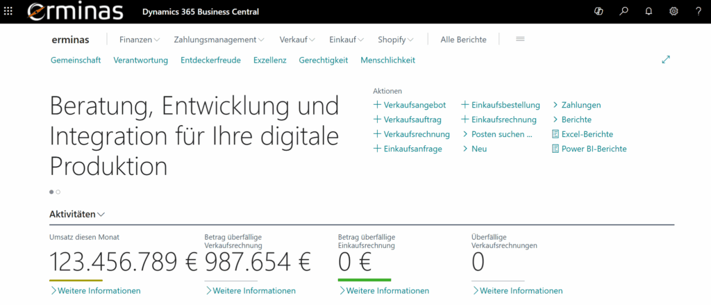Open the Verkauf dropdown menu
Screen dimensions: 711x305
(297, 40)
